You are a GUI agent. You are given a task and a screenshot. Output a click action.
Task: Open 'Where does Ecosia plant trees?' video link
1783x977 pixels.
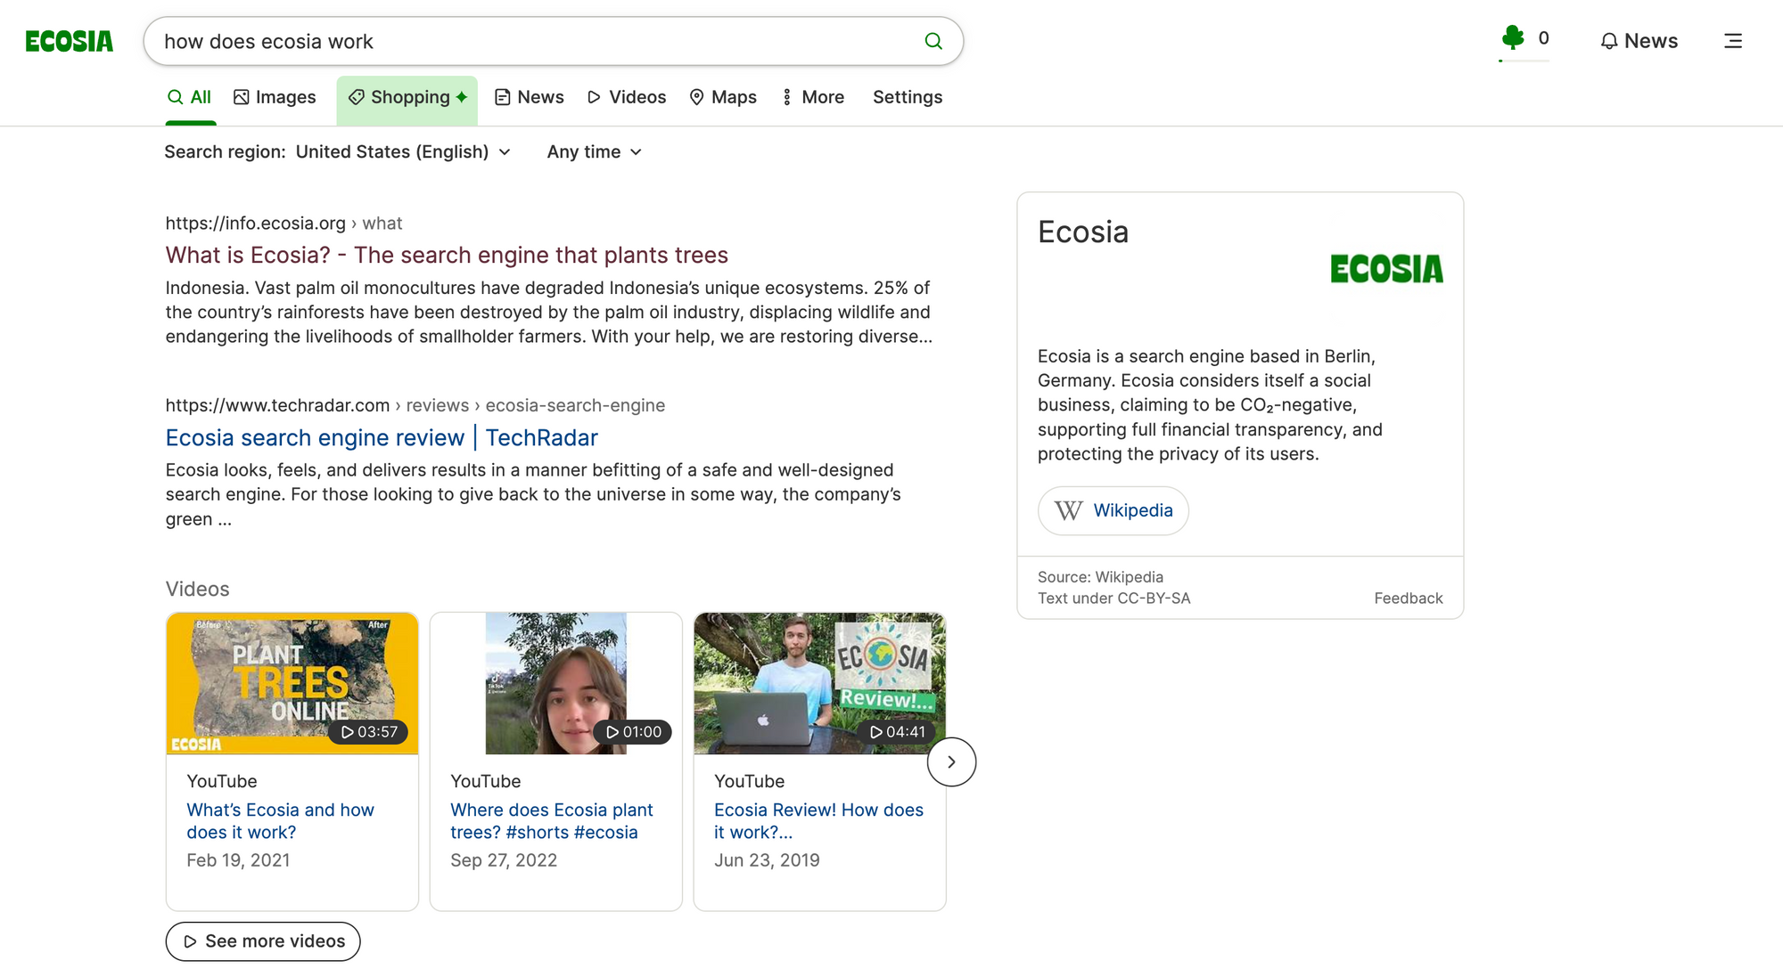tap(551, 821)
